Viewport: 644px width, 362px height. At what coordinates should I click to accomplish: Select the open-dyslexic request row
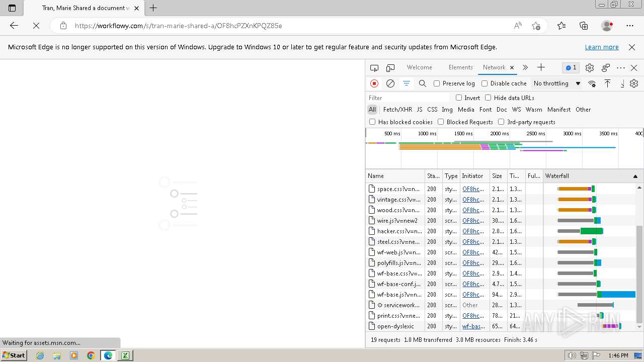click(501, 326)
